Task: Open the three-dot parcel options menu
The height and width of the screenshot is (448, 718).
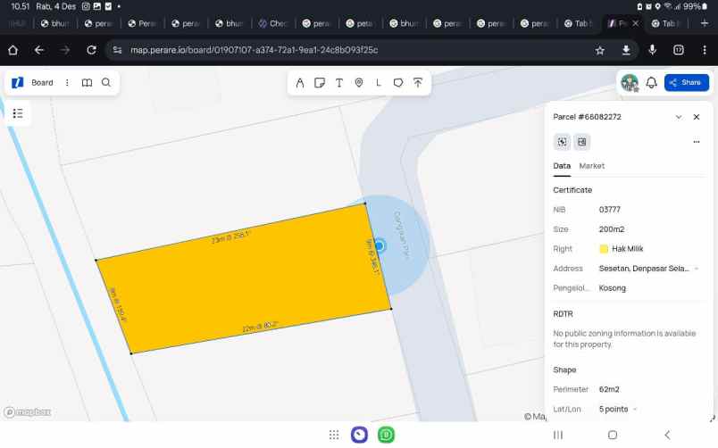Action: [697, 142]
